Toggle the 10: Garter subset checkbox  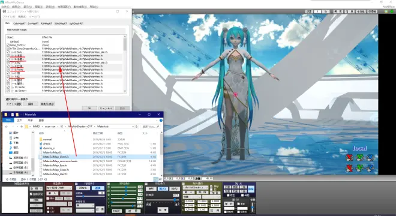point(8,87)
